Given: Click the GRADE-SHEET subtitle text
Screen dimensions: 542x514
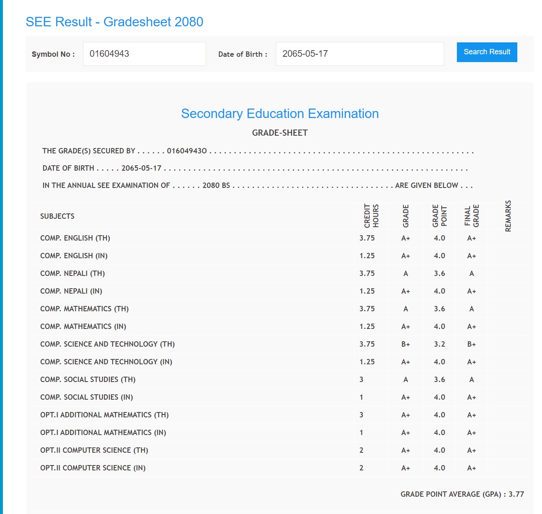Looking at the screenshot, I should 280,133.
